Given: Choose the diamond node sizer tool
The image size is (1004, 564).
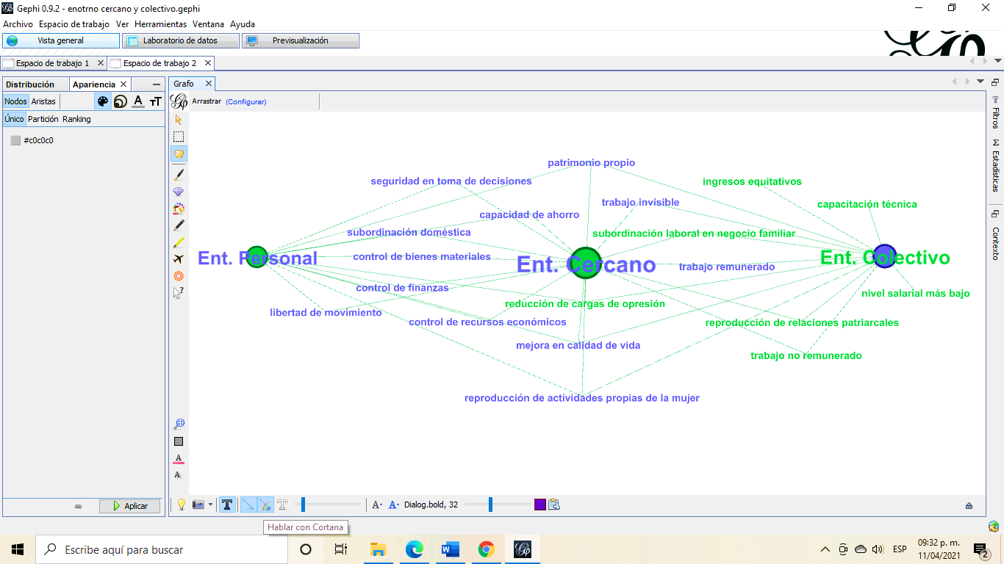Looking at the screenshot, I should [179, 192].
